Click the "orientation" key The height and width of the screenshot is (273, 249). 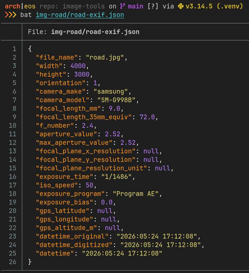coord(60,83)
